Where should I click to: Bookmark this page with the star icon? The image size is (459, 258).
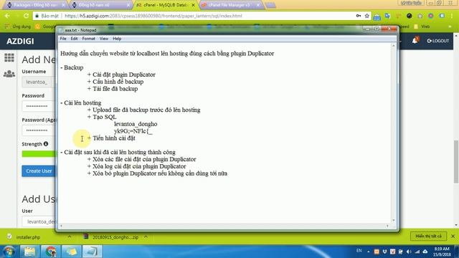tap(366, 16)
